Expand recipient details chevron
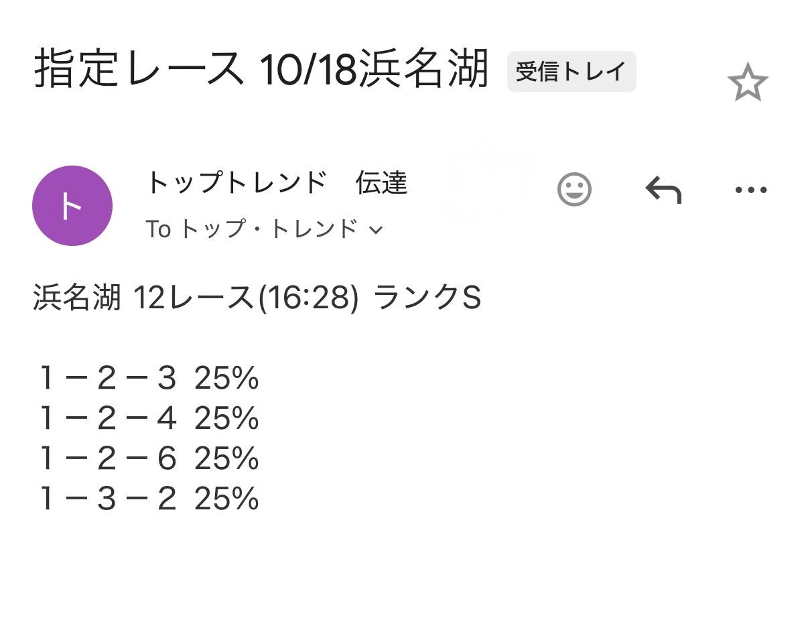 pyautogui.click(x=376, y=231)
